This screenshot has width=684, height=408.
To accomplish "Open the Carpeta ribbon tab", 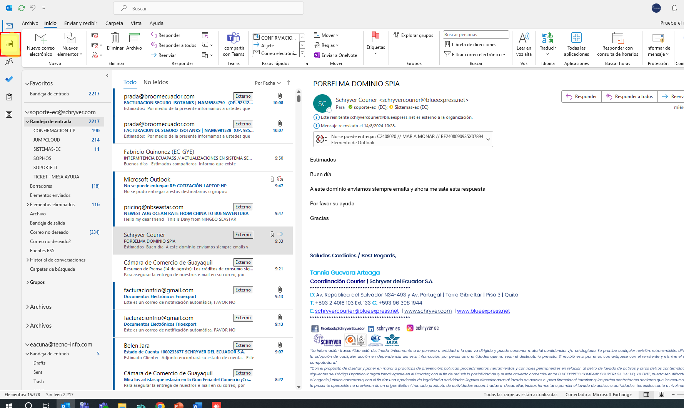I will tap(114, 23).
